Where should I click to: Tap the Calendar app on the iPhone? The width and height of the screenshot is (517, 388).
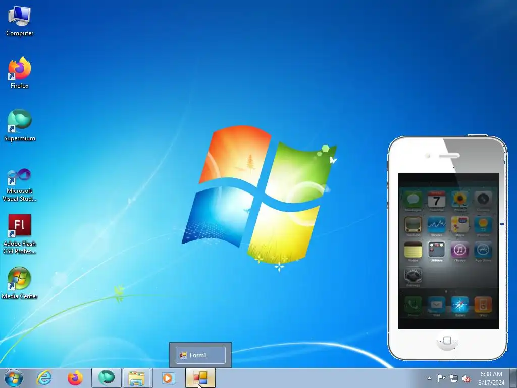click(436, 200)
